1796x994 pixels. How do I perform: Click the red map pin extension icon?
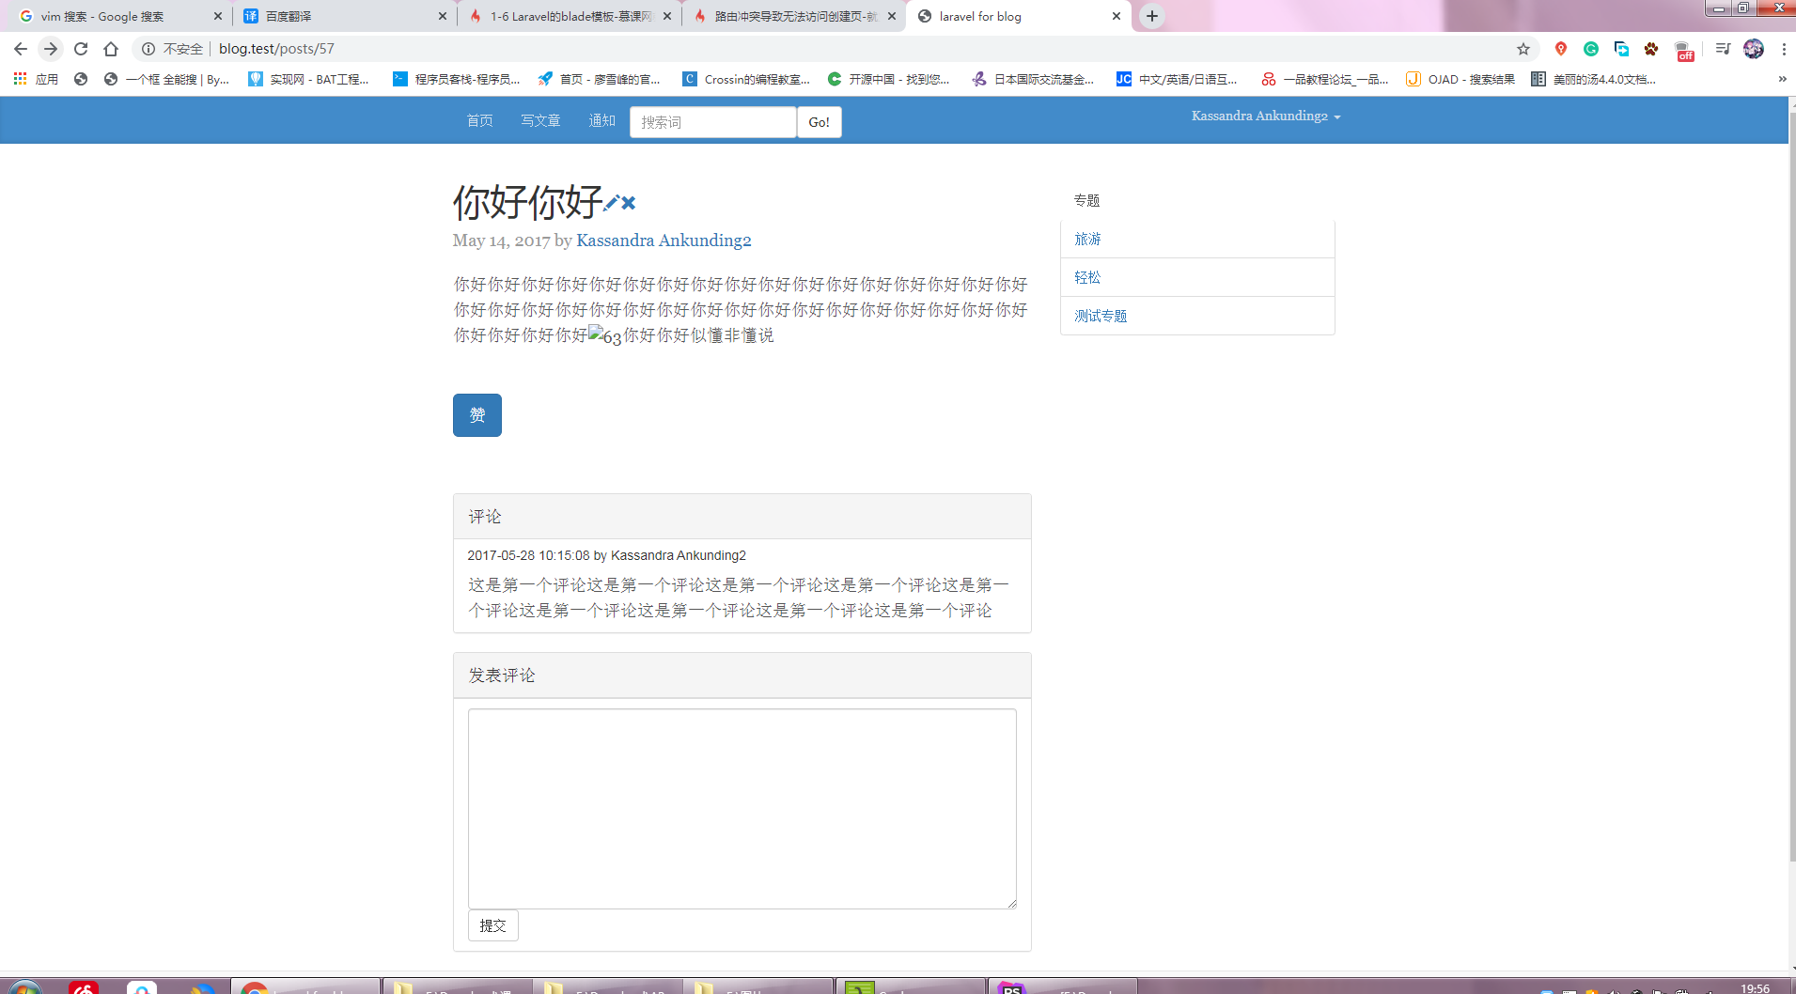(1561, 49)
